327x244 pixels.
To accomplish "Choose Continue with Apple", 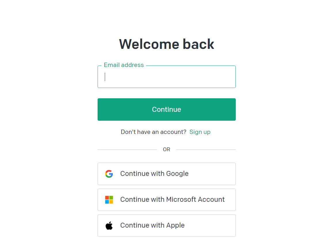I will 167,226.
